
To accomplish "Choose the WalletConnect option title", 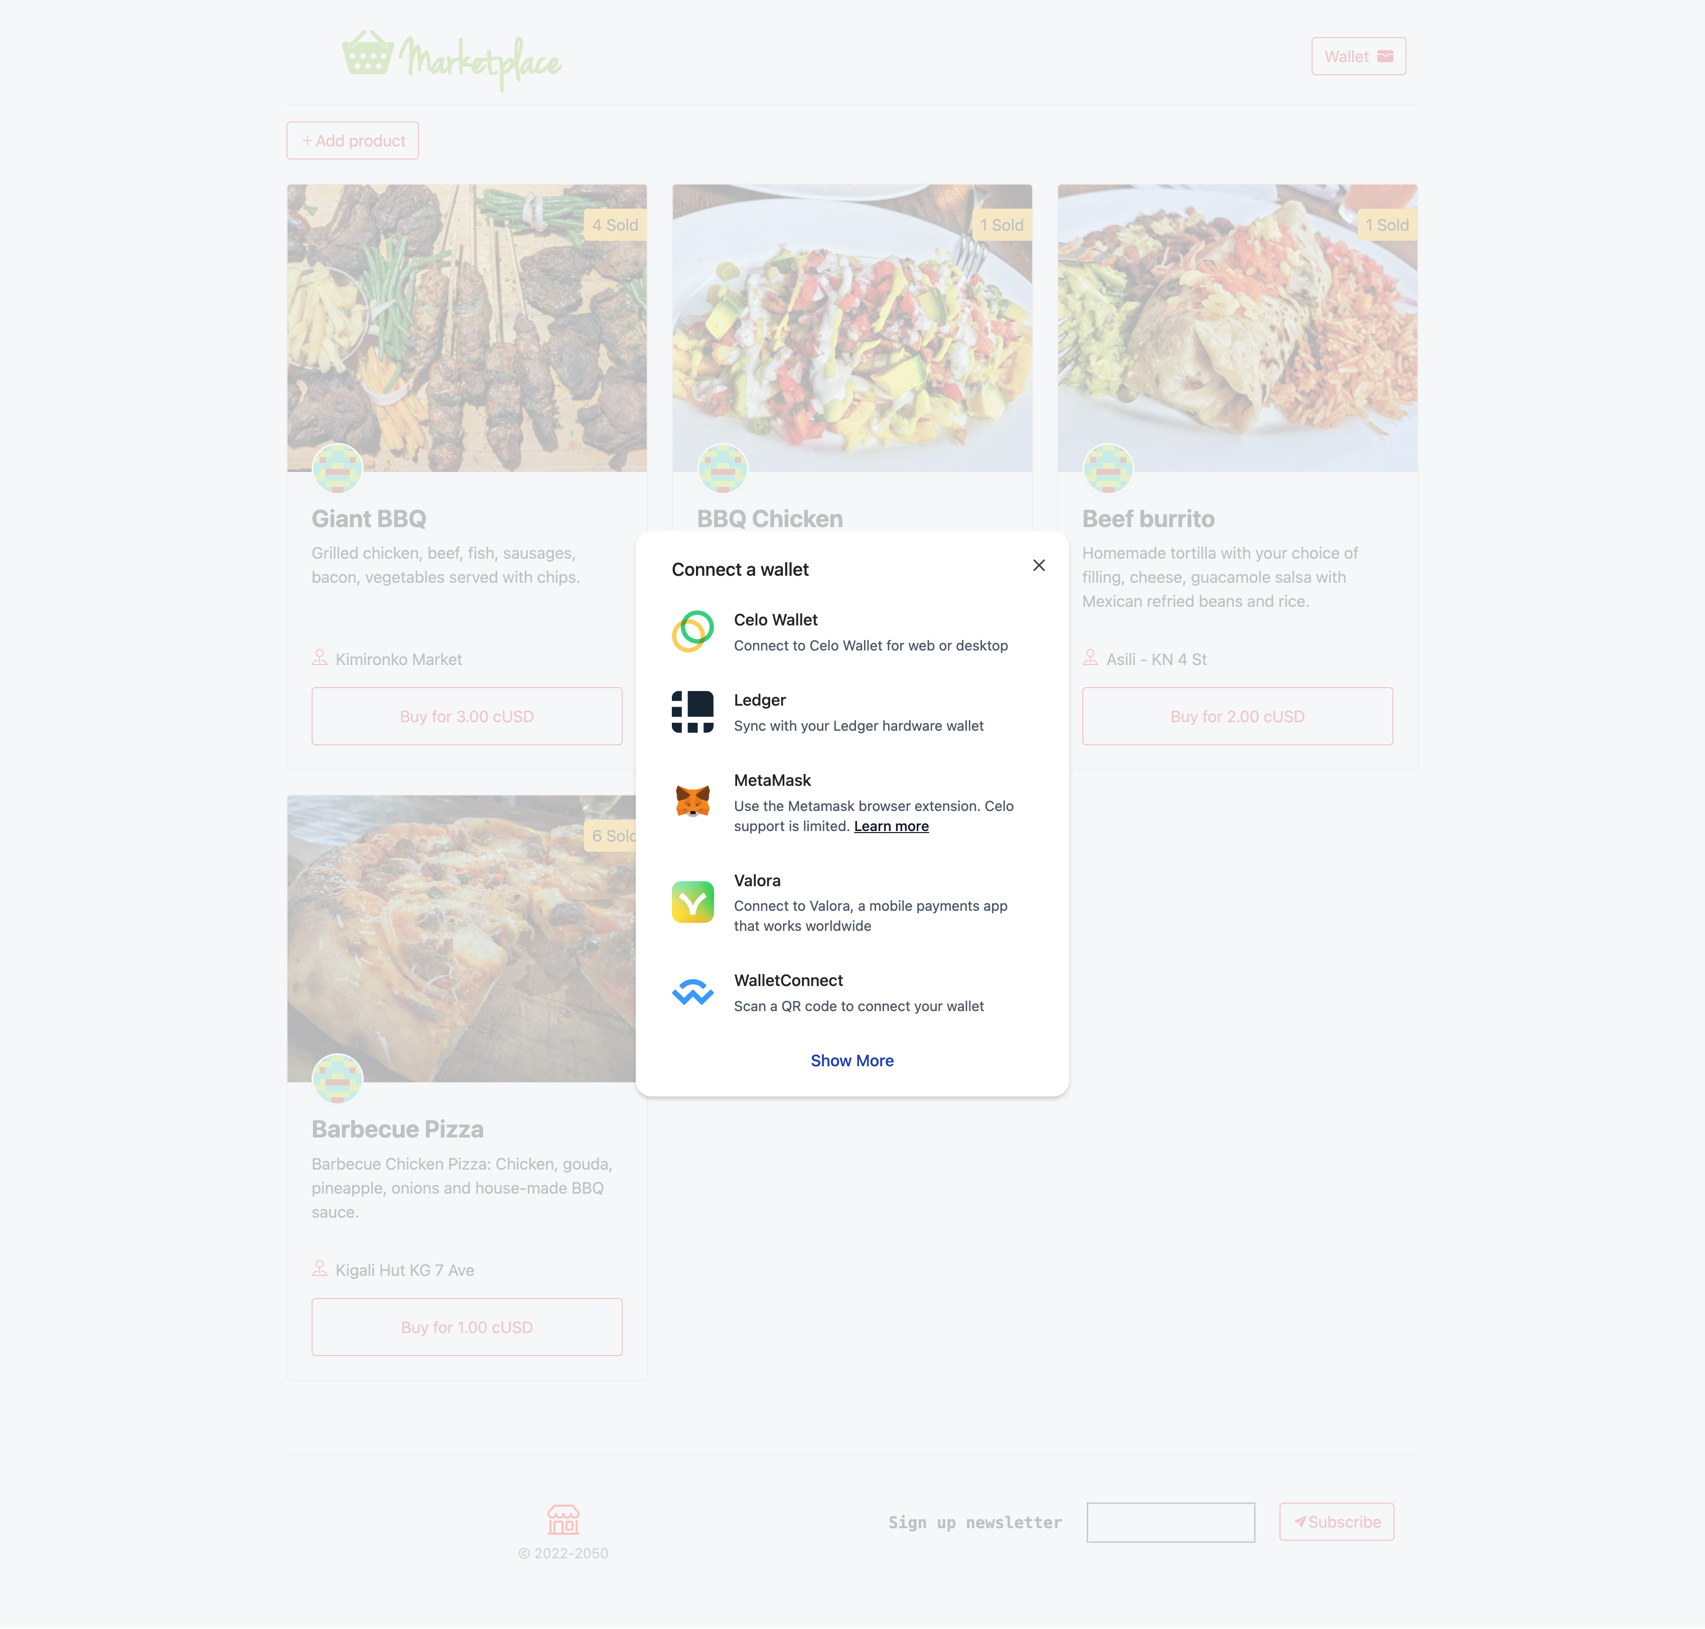I will coord(788,981).
